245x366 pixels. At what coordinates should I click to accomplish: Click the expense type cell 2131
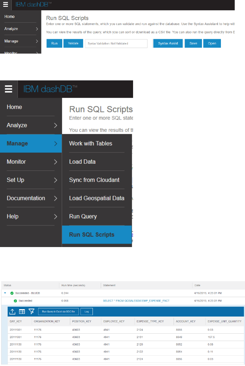[x=140, y=337]
